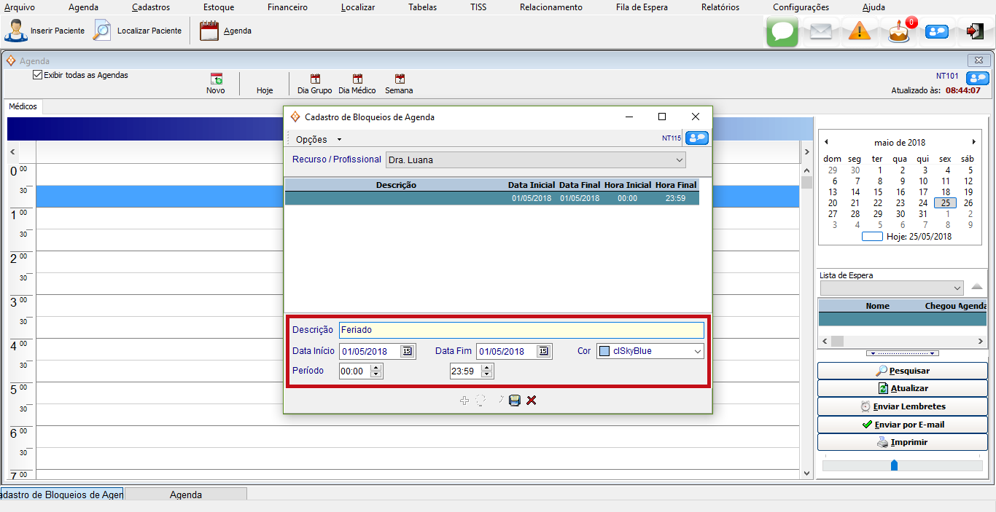Uncheck Exibir todas as Agendas
The image size is (996, 512).
pos(38,75)
